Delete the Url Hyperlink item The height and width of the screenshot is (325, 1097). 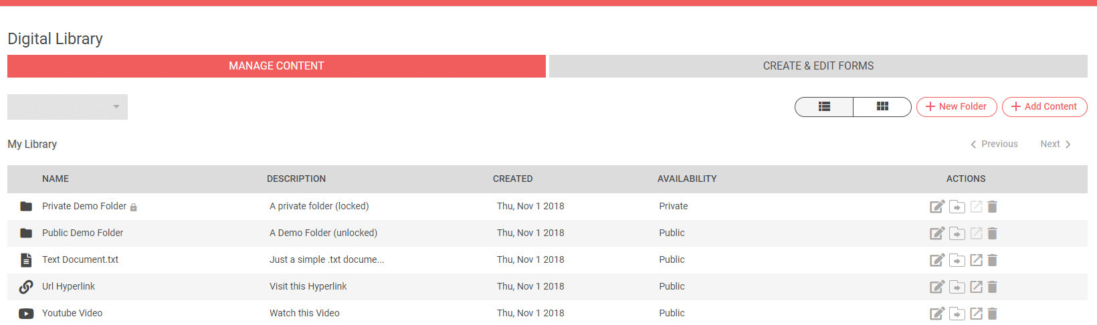click(x=993, y=287)
